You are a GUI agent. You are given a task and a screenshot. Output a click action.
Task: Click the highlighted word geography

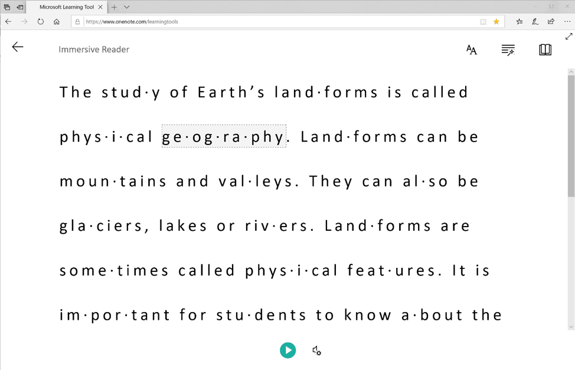(x=224, y=137)
